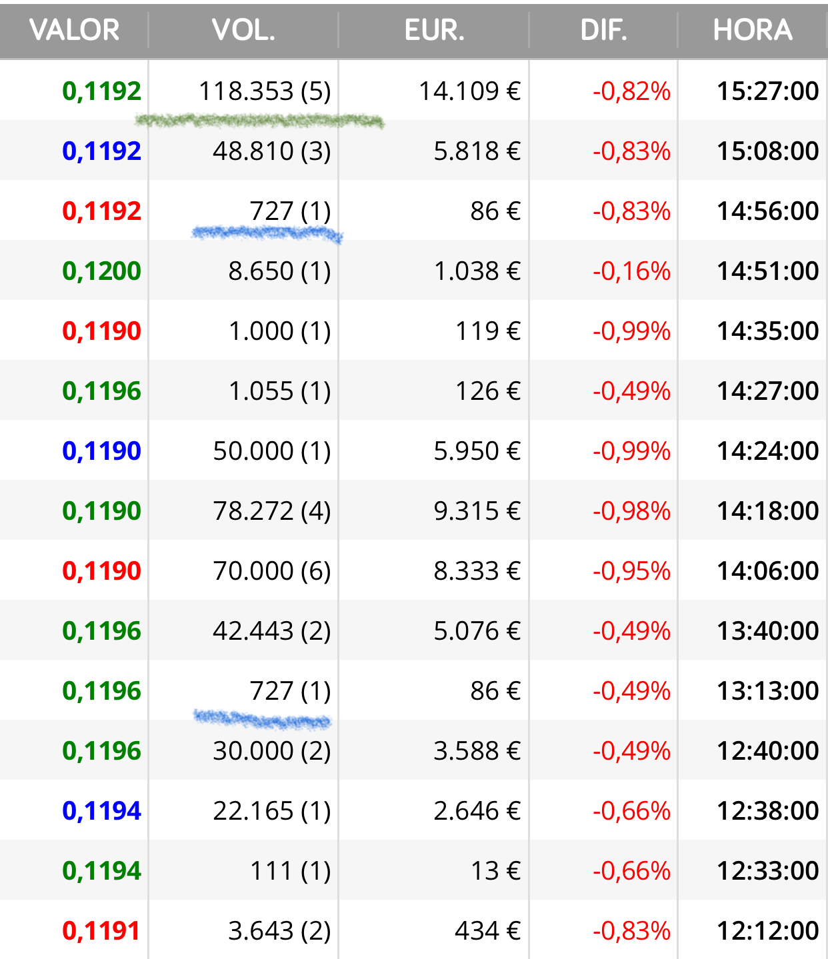Select time 13:40:00
The width and height of the screenshot is (828, 959).
pyautogui.click(x=767, y=631)
